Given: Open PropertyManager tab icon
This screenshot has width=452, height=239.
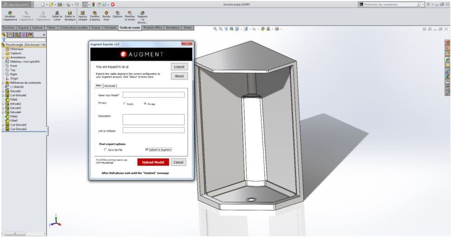Looking at the screenshot, I should (11, 35).
